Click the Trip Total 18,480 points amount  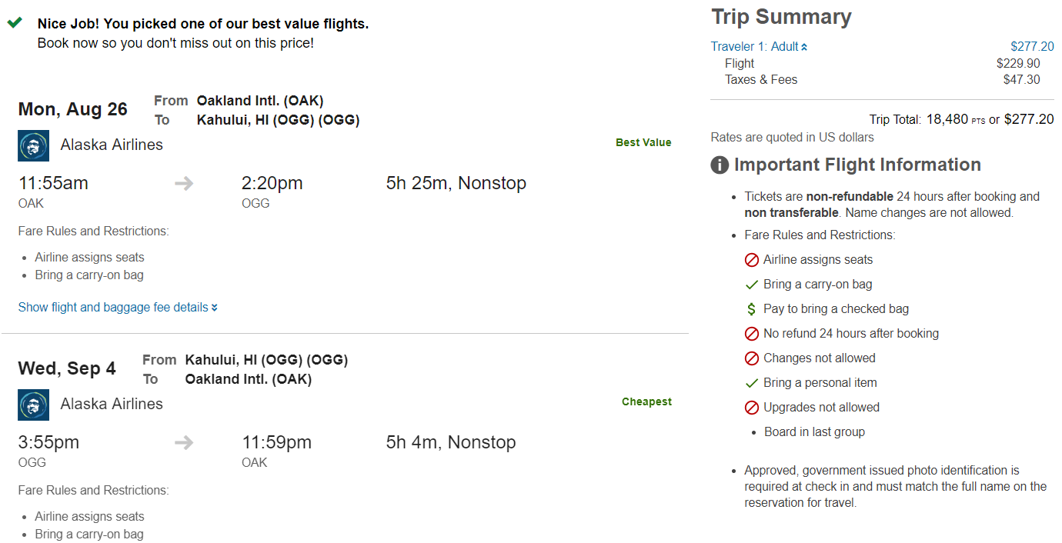947,119
